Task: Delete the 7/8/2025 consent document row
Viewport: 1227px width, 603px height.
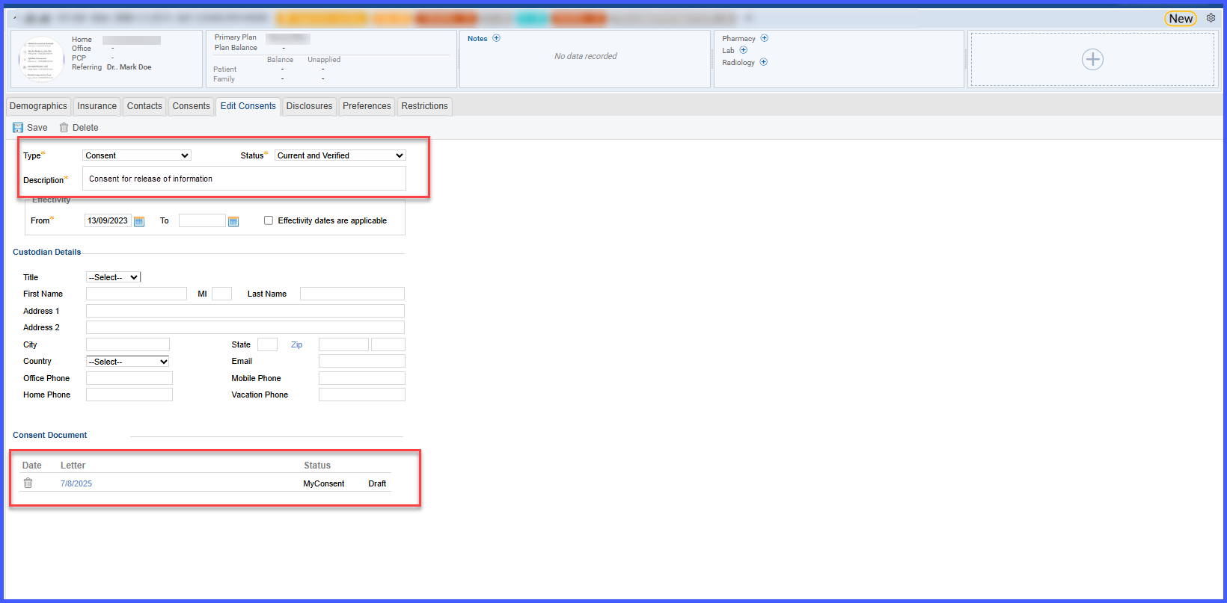Action: pyautogui.click(x=28, y=483)
